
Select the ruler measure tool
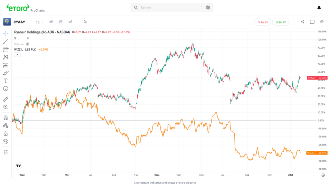click(6, 99)
